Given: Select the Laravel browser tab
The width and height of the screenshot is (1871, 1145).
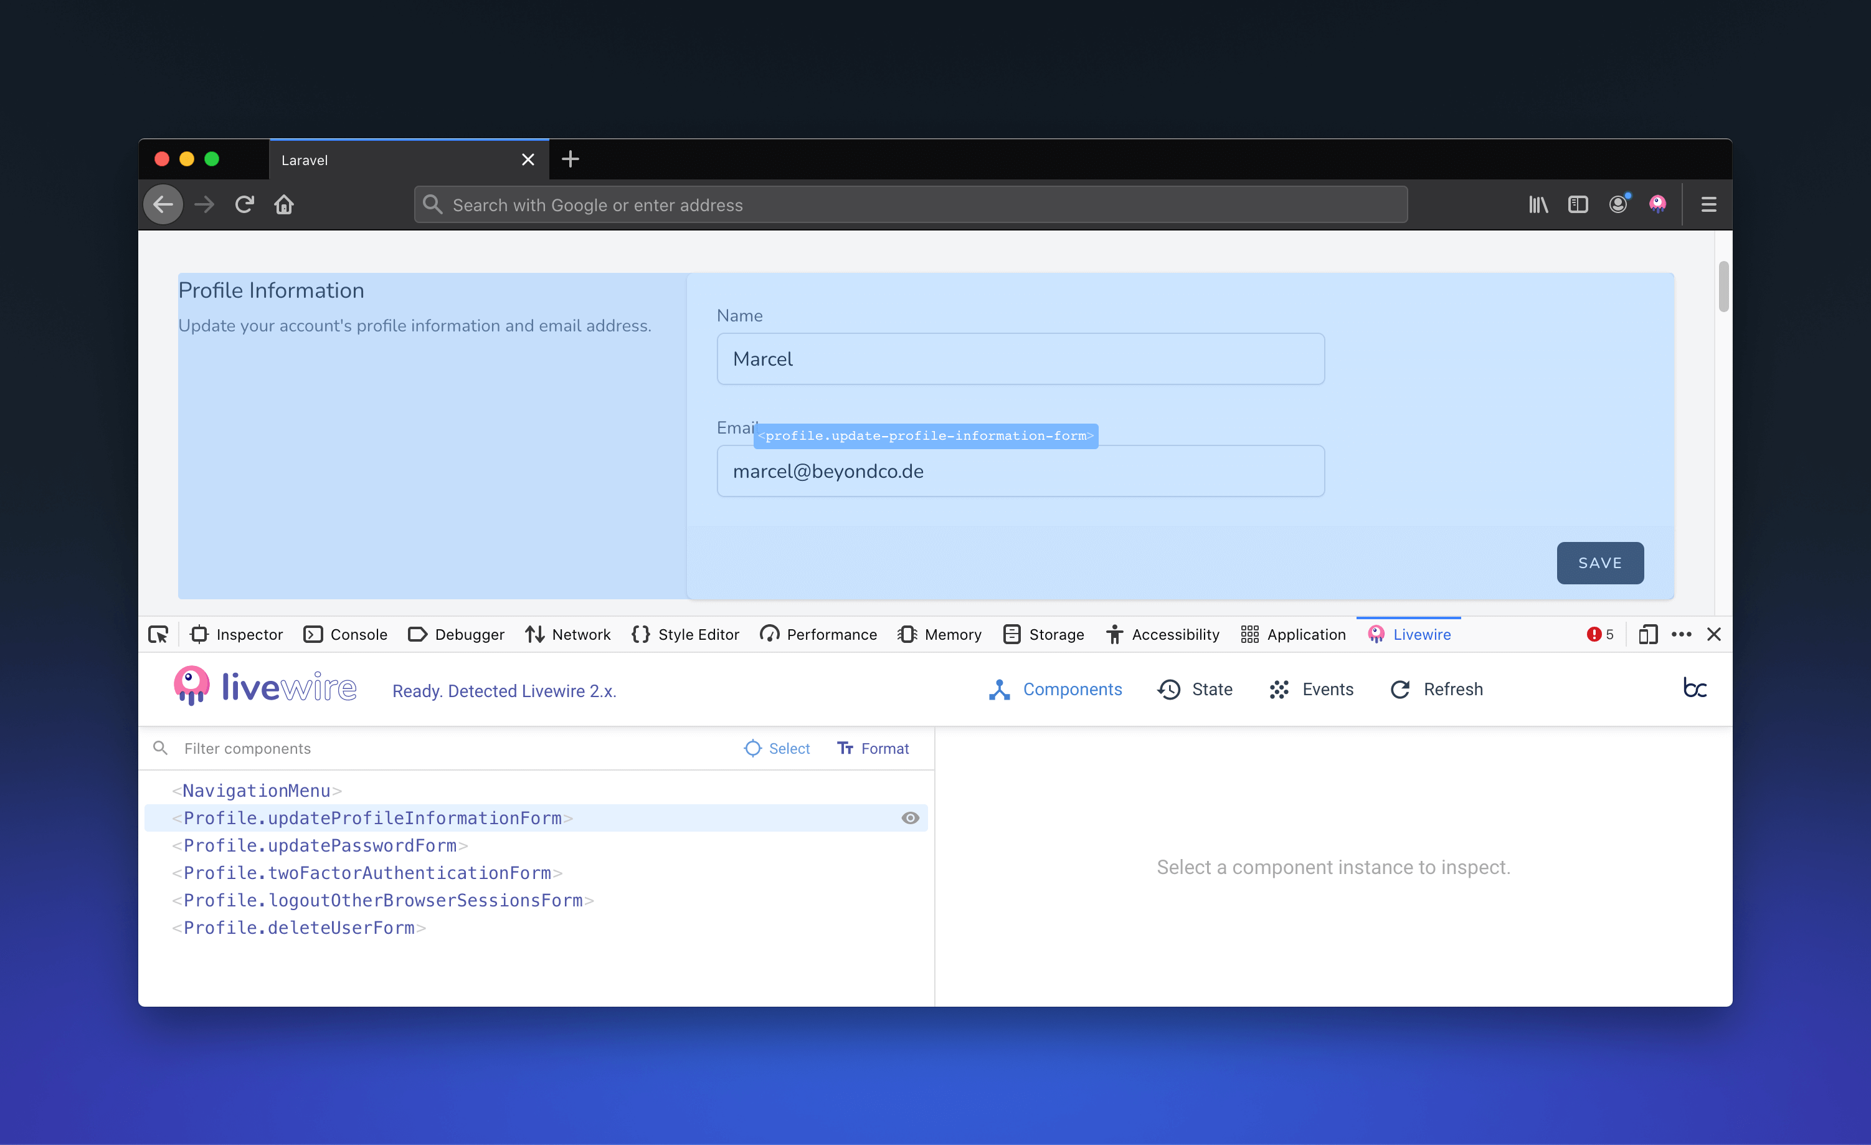Looking at the screenshot, I should pyautogui.click(x=409, y=159).
